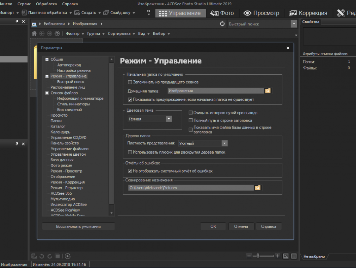This screenshot has width=356, height=268.
Task: Enable Запоминать из предыдущего сеанса checkbox
Action: 130,82
